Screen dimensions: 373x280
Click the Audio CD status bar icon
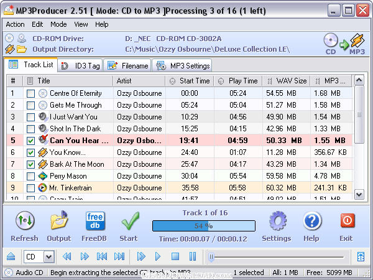click(x=9, y=273)
